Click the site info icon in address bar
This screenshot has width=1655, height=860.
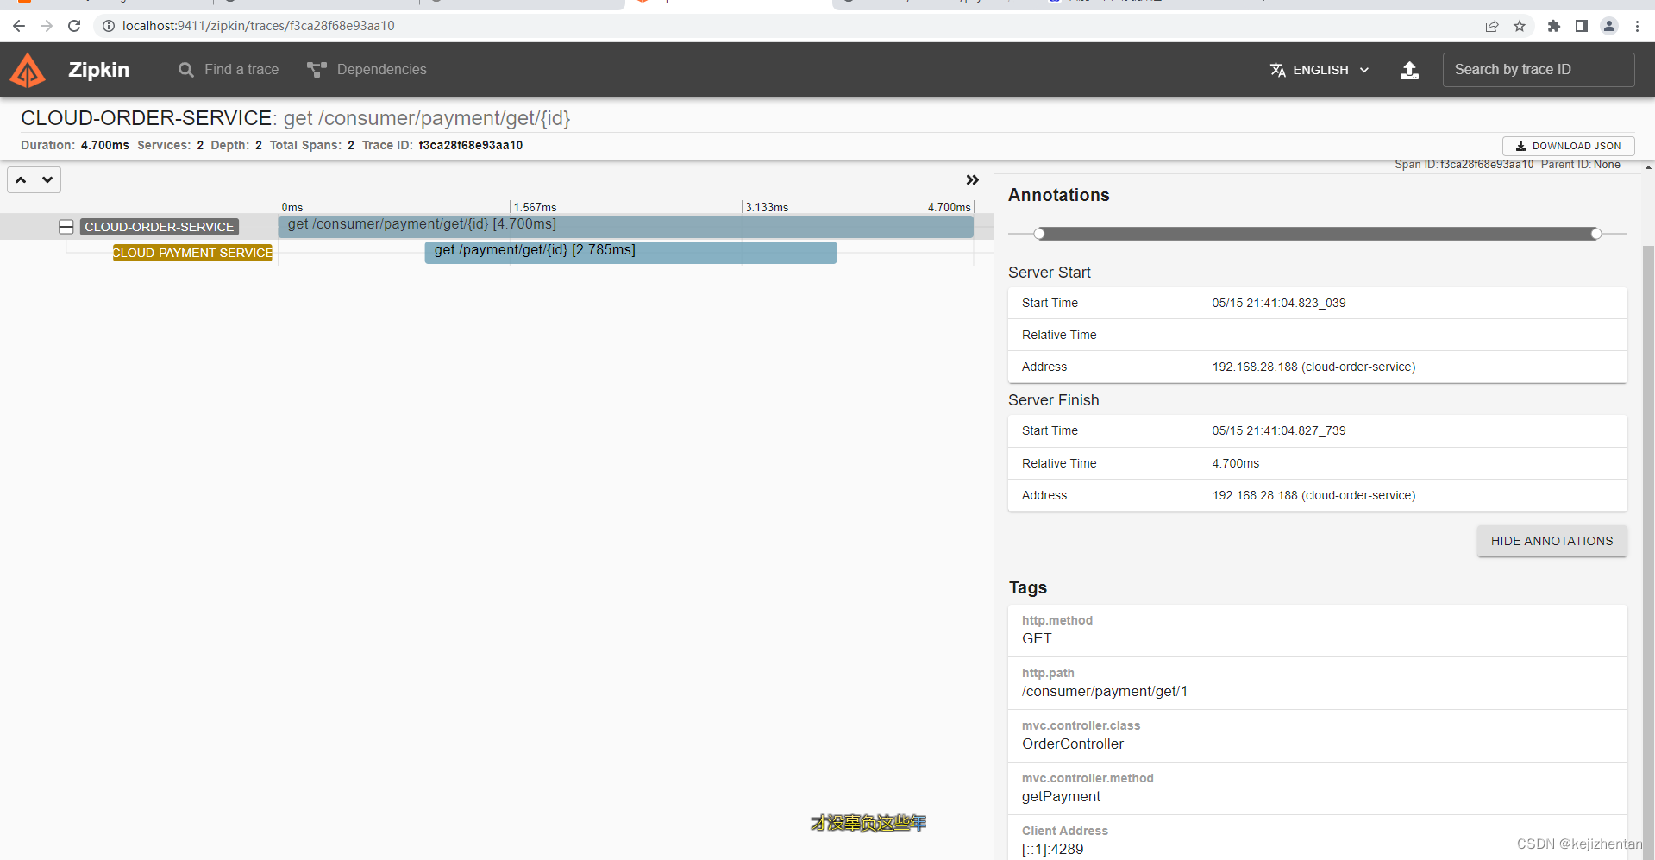point(108,26)
